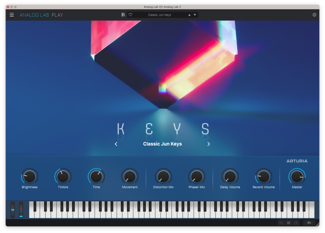Go to previous preset using left chevron
Image resolution: width=325 pixels, height=233 pixels.
(116, 144)
